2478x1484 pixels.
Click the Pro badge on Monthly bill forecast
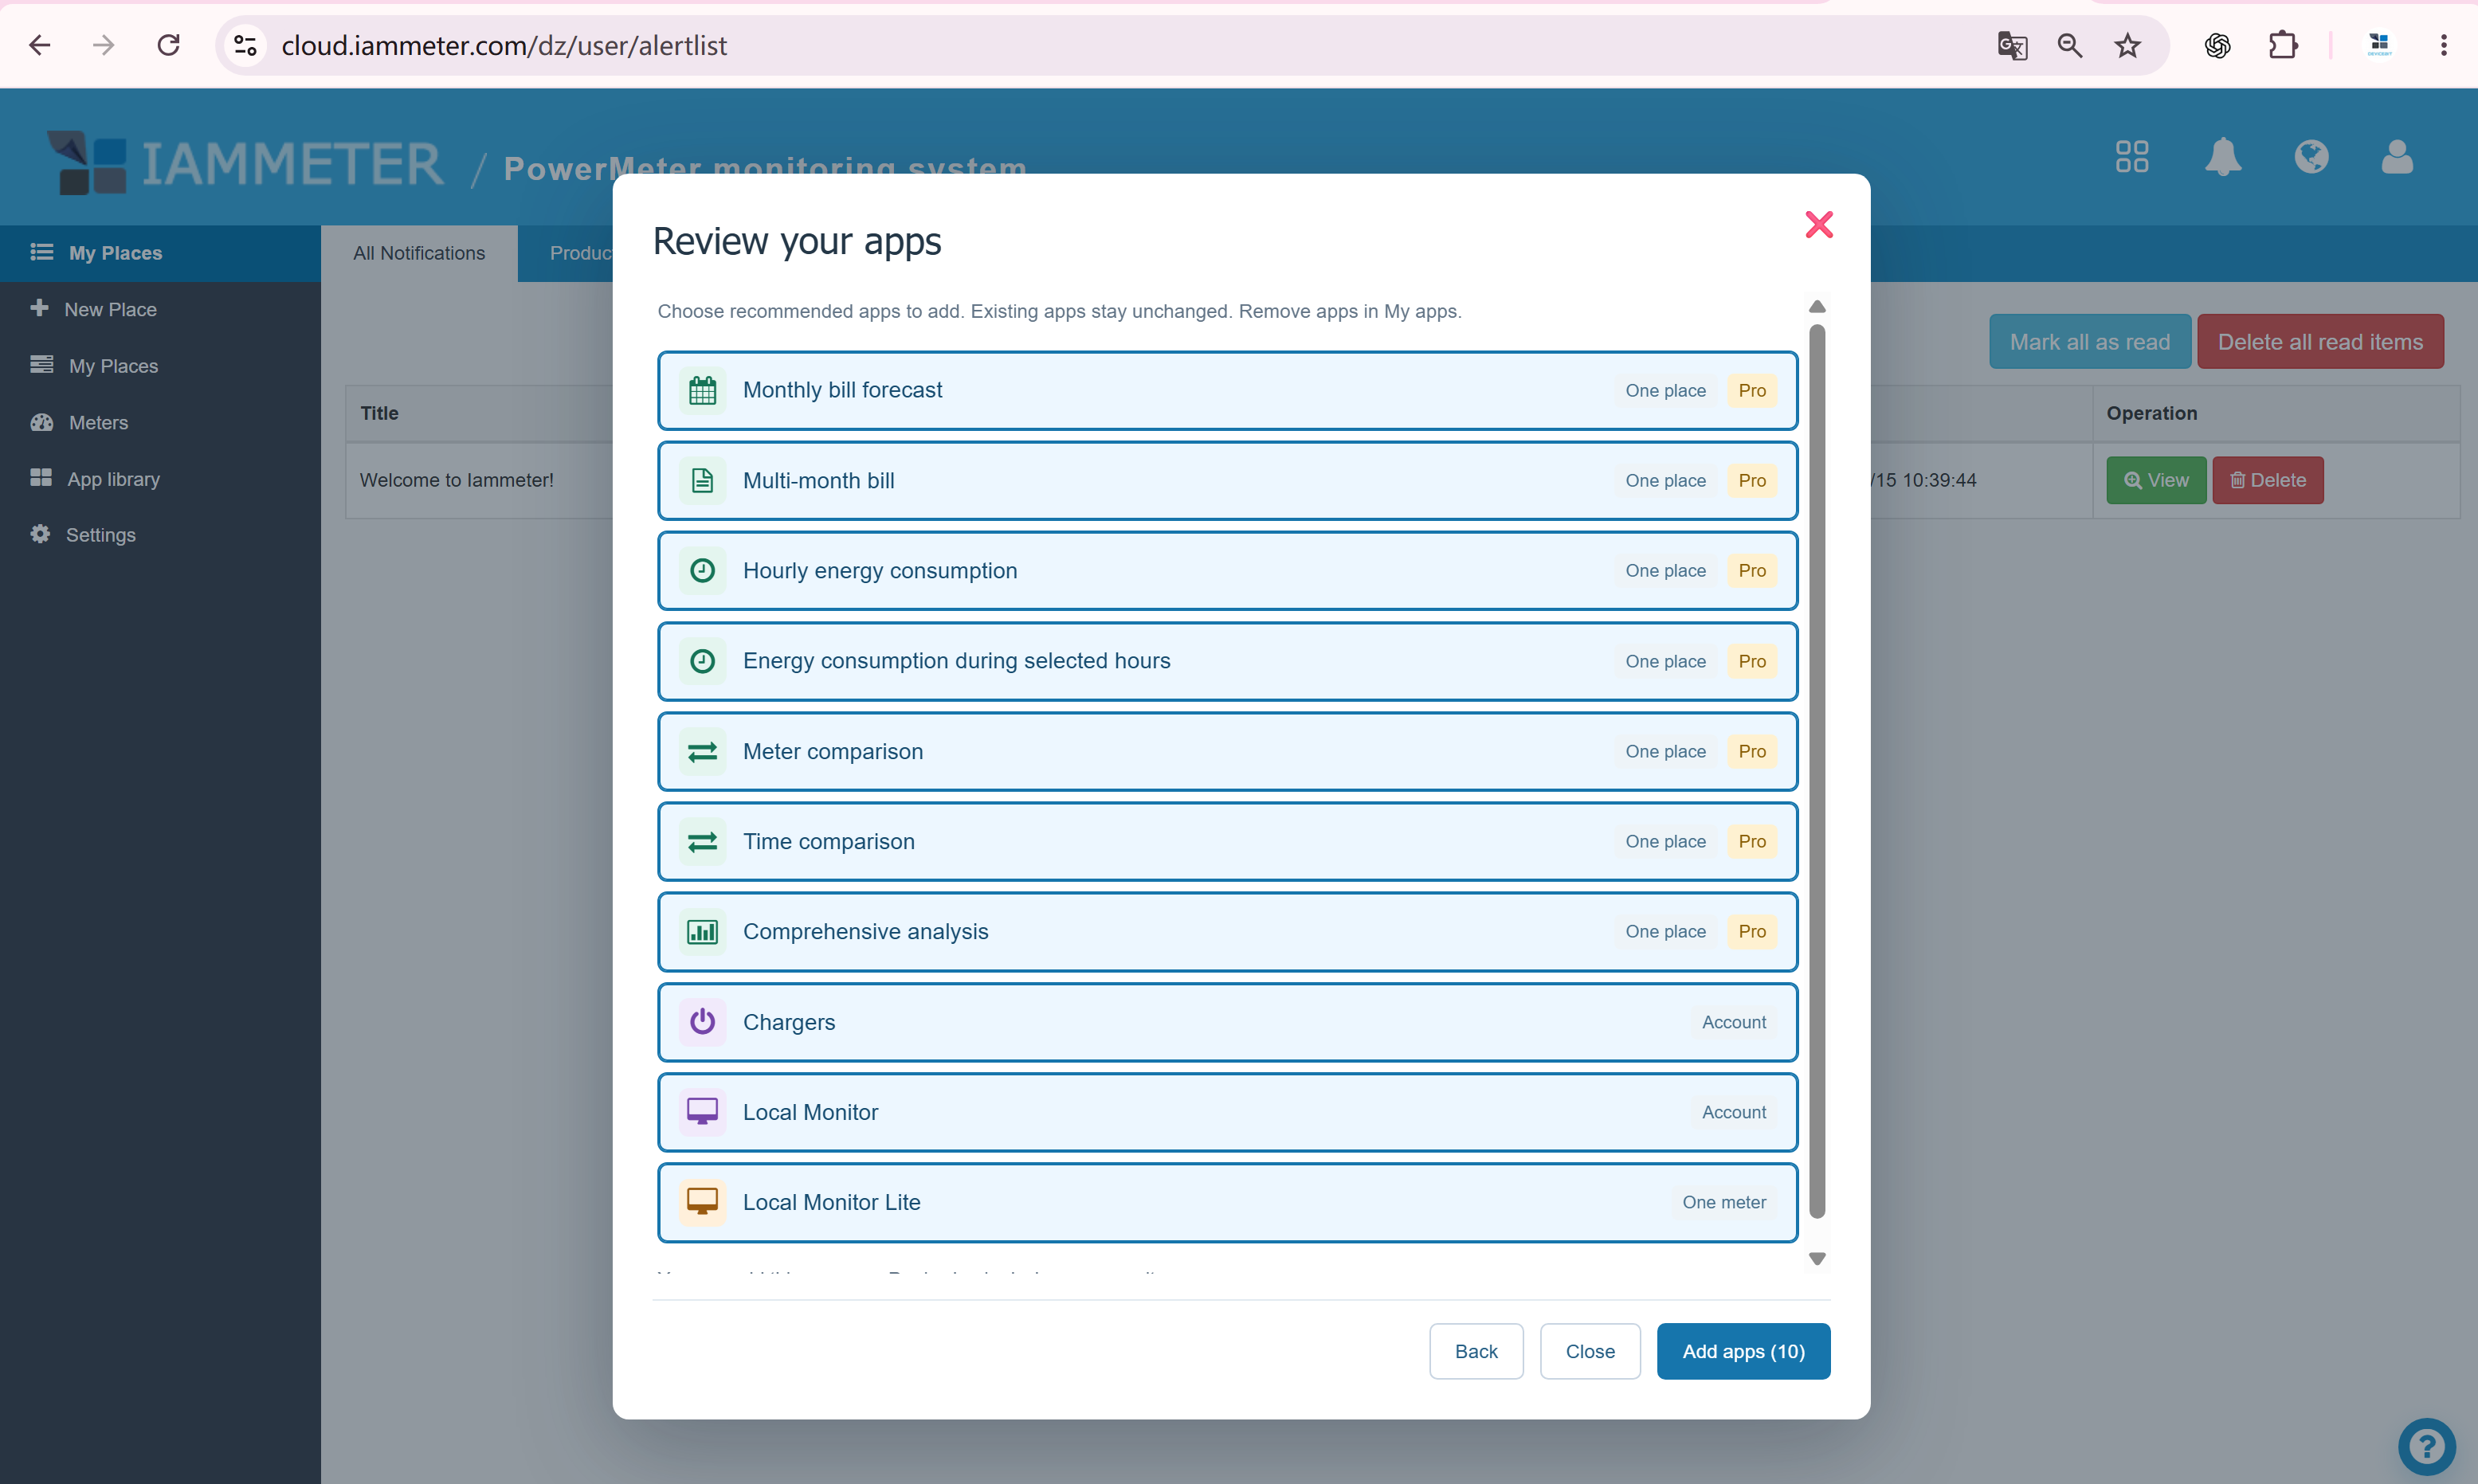[1751, 390]
